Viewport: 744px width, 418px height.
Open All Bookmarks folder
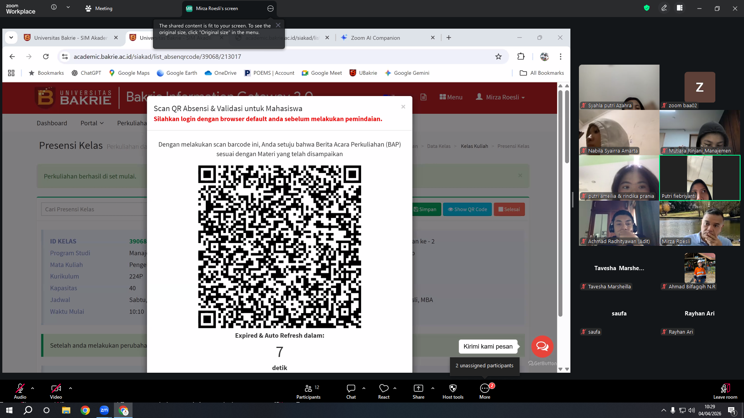coord(542,73)
